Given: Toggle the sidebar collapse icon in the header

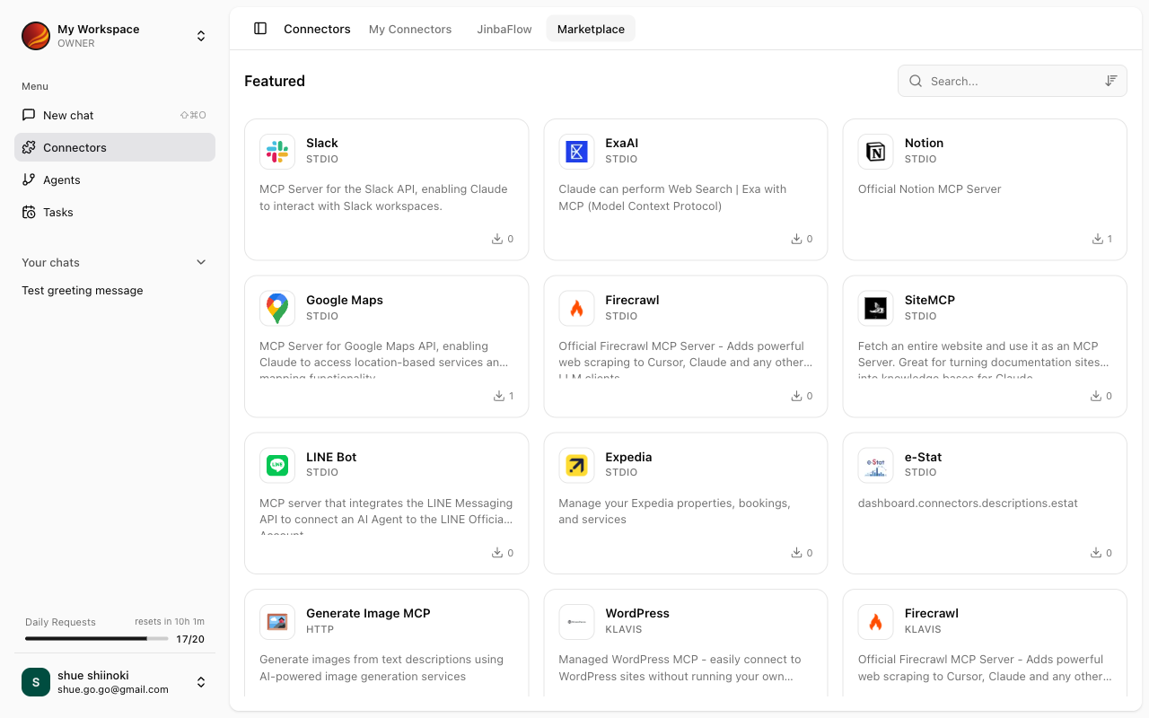Looking at the screenshot, I should click(x=259, y=28).
